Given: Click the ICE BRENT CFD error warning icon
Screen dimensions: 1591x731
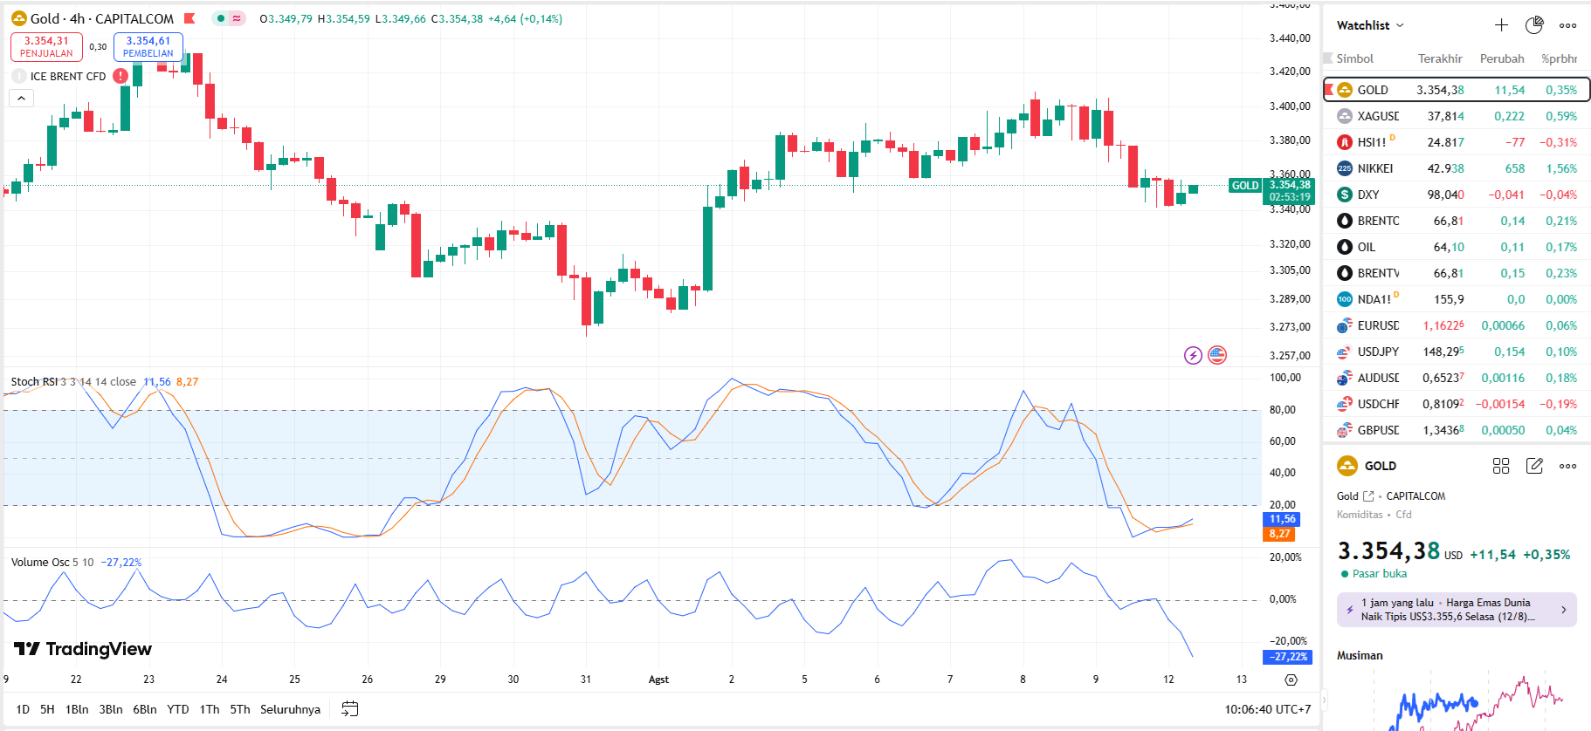Looking at the screenshot, I should (121, 76).
